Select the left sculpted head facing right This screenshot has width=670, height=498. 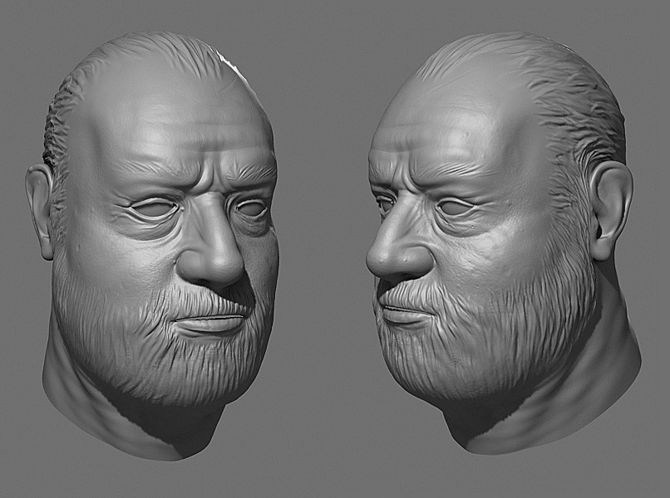tap(151, 246)
